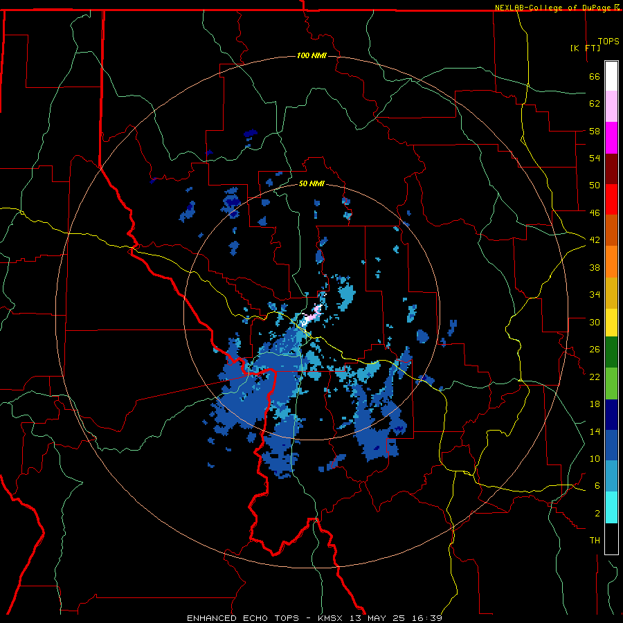Screen dimensions: 623x623
Task: Click the light blue legend swatch
Action: click(x=611, y=476)
